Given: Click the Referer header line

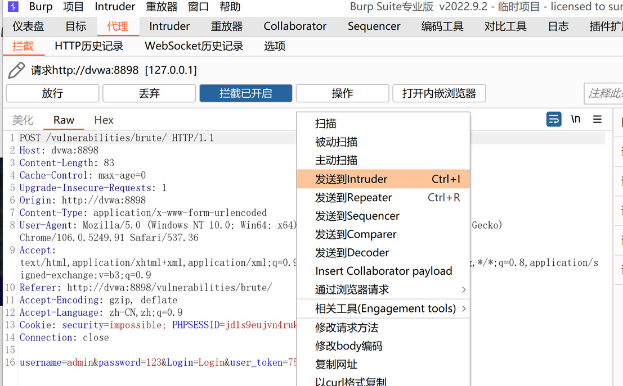Looking at the screenshot, I should tap(146, 288).
